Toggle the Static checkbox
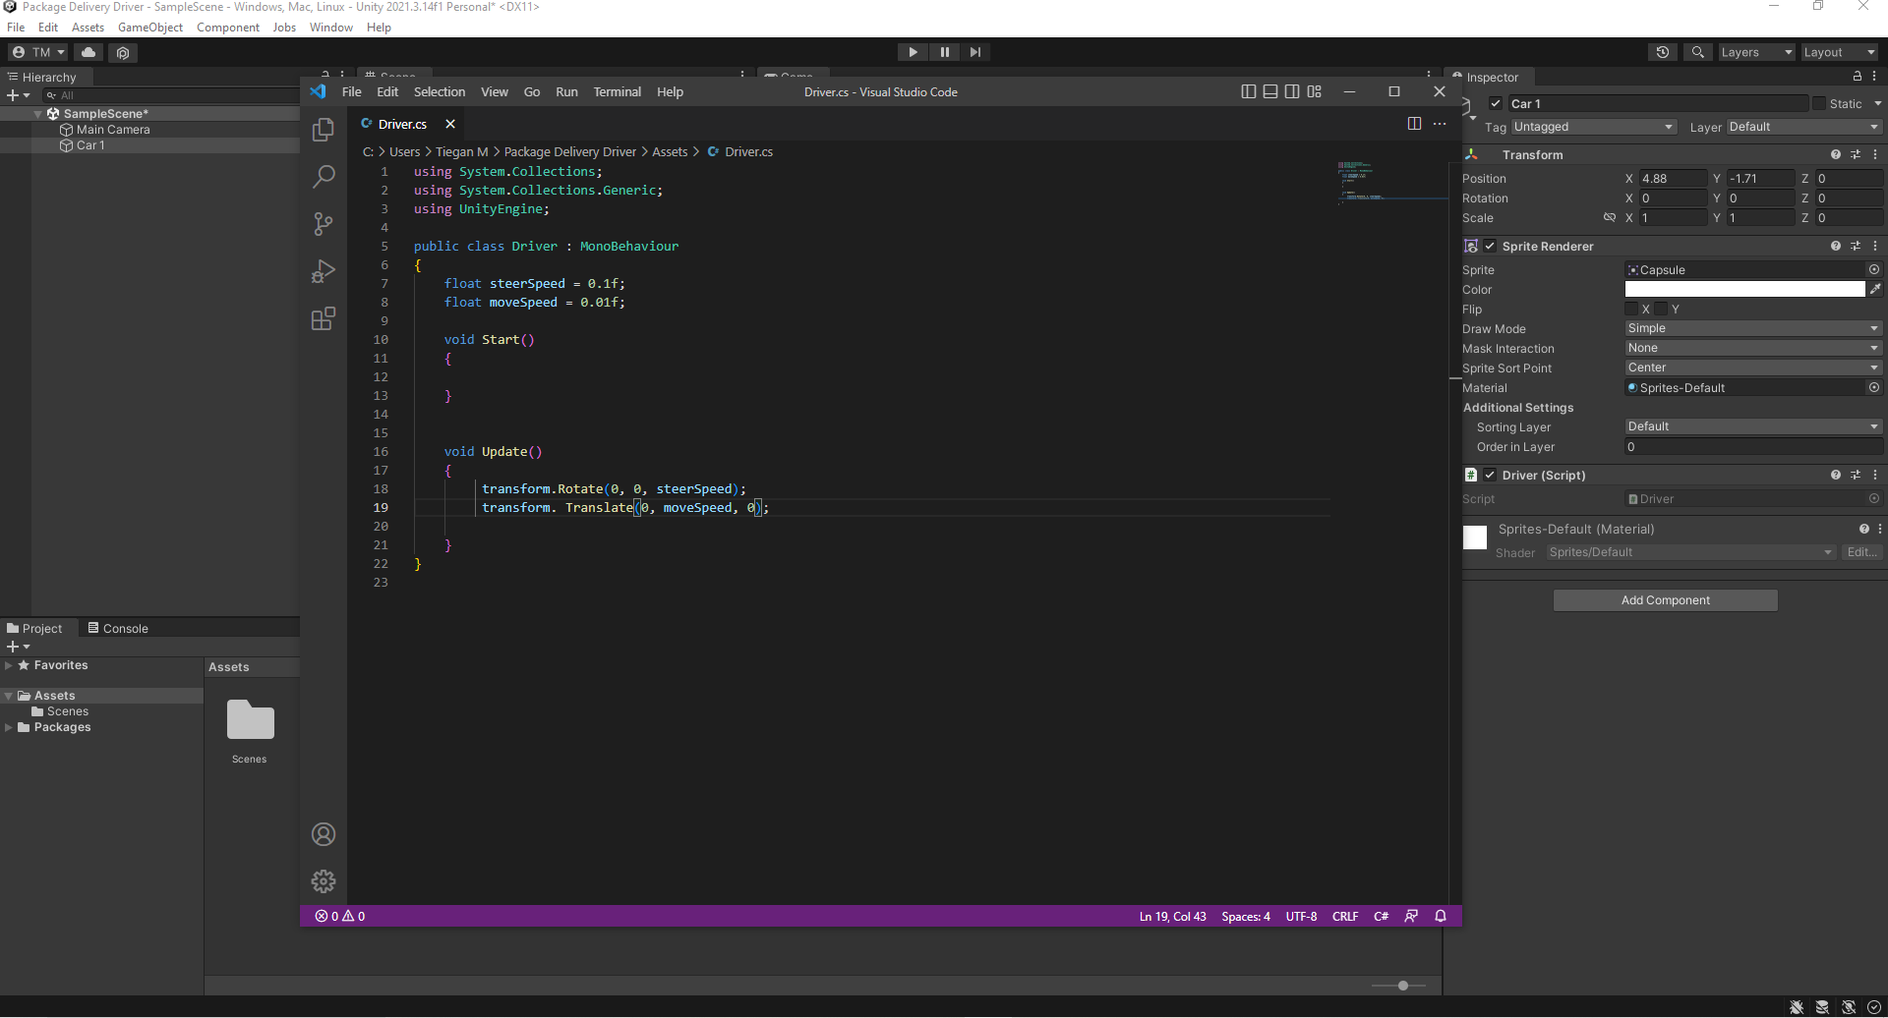 1819,103
